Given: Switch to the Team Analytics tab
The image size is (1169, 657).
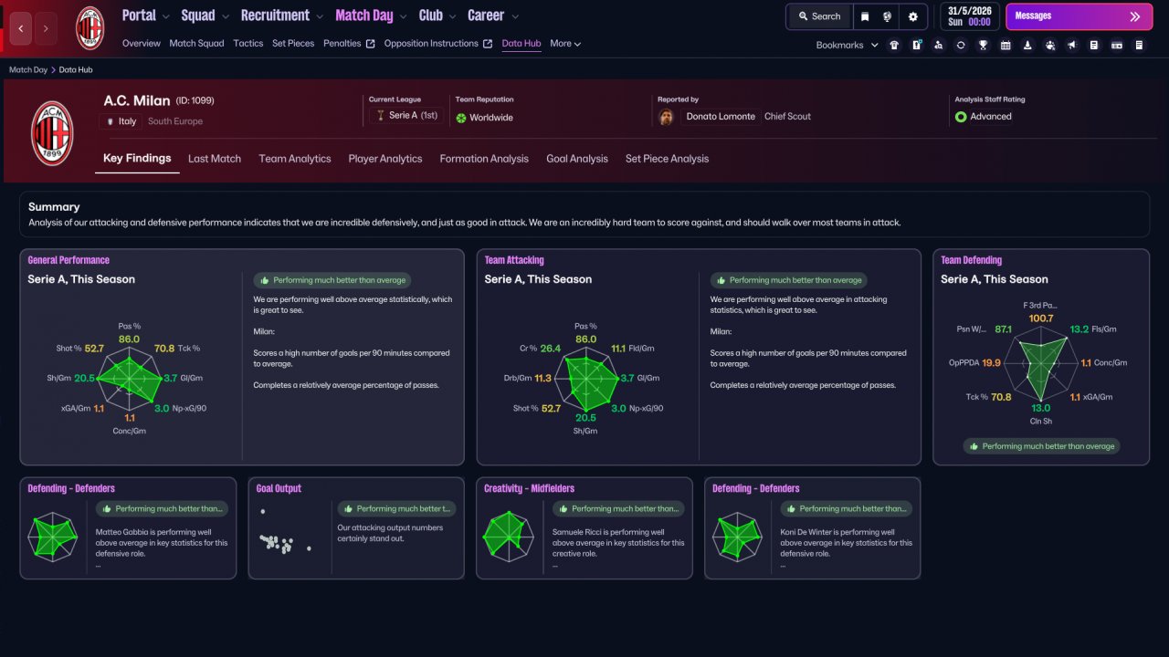Looking at the screenshot, I should click(295, 159).
